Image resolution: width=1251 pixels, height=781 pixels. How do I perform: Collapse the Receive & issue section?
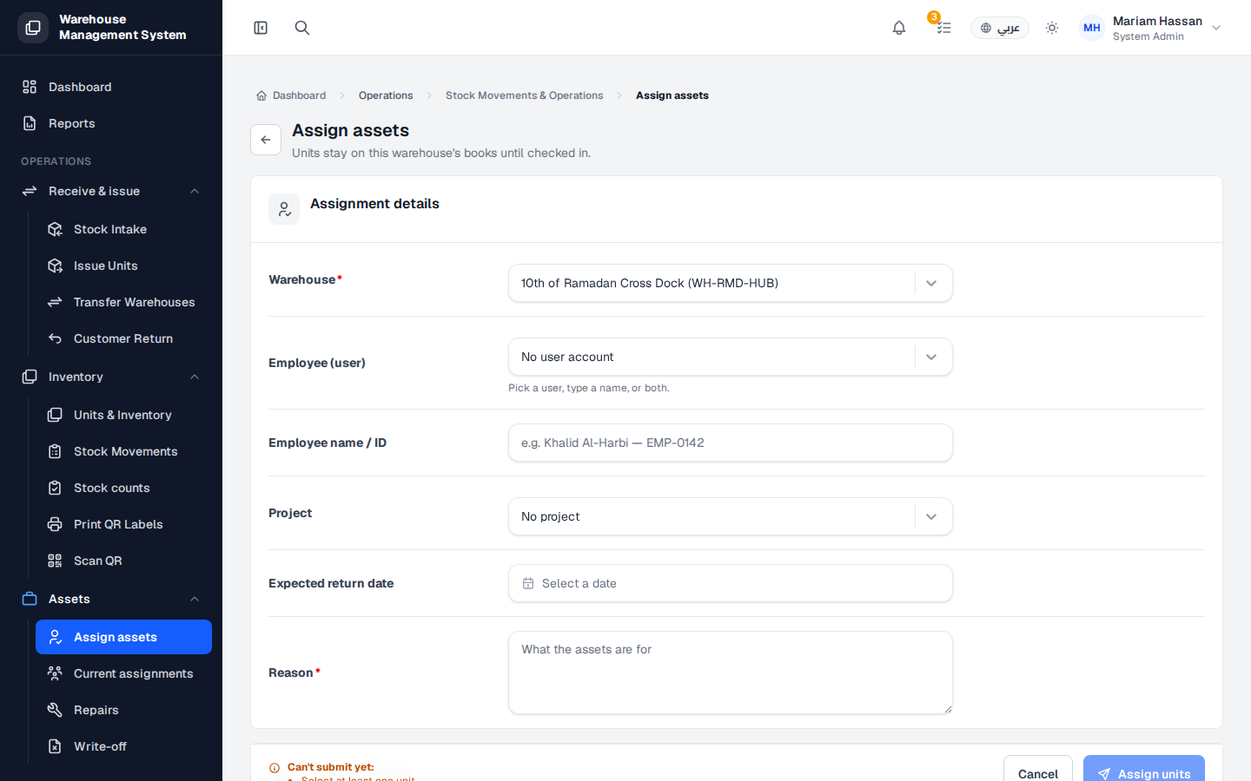click(111, 191)
